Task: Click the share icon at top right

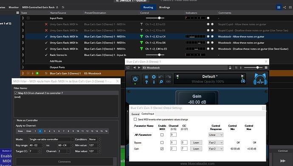Action: pyautogui.click(x=285, y=7)
